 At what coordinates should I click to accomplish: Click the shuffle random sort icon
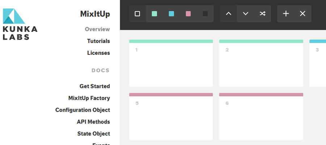tap(262, 14)
